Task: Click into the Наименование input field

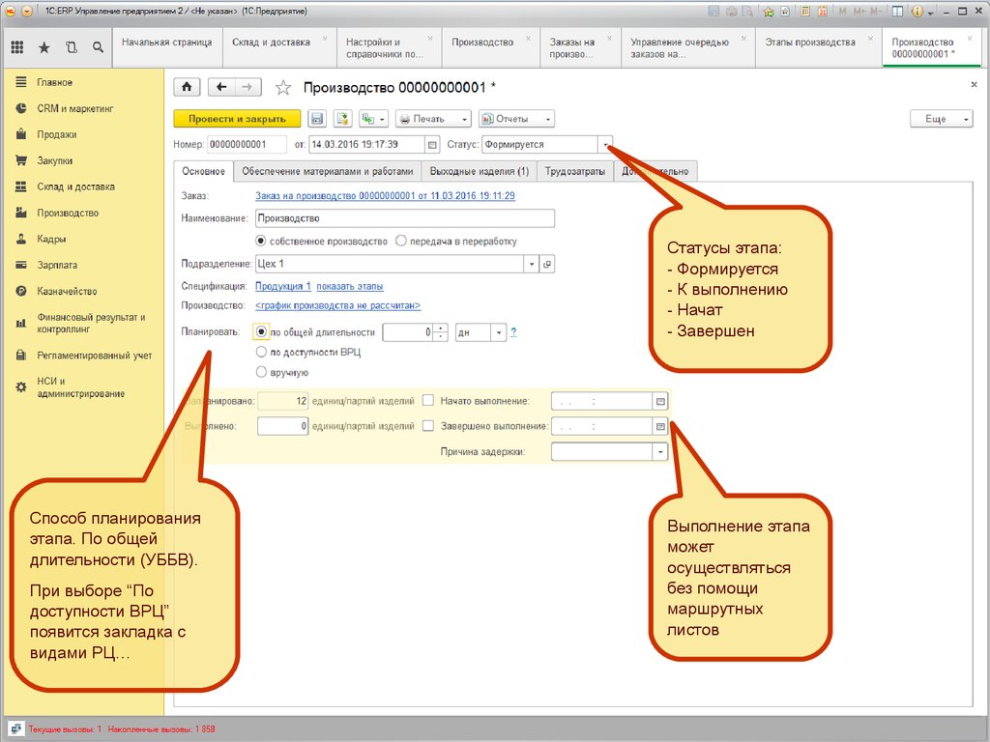Action: pyautogui.click(x=405, y=218)
